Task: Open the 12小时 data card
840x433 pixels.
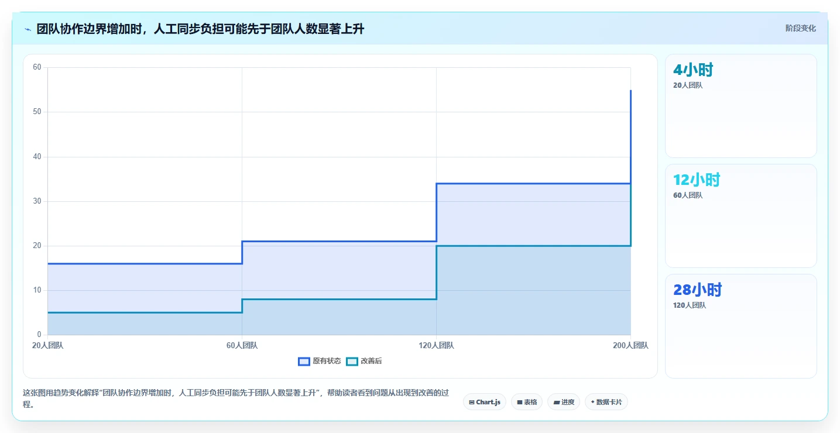Action: [740, 216]
